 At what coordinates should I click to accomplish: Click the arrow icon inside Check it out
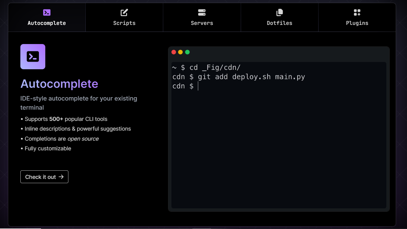tap(61, 177)
